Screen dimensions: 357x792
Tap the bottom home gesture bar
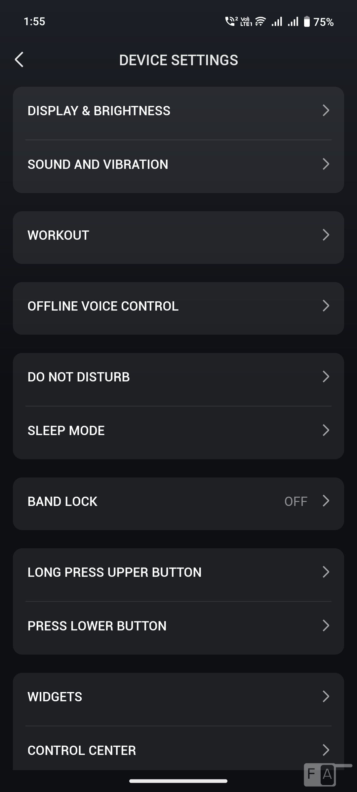[178, 781]
